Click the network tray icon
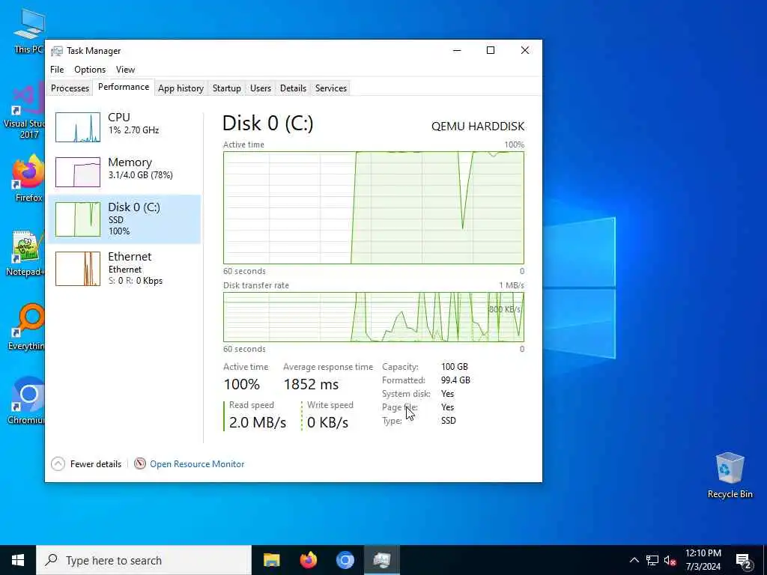The width and height of the screenshot is (767, 575). coord(652,560)
